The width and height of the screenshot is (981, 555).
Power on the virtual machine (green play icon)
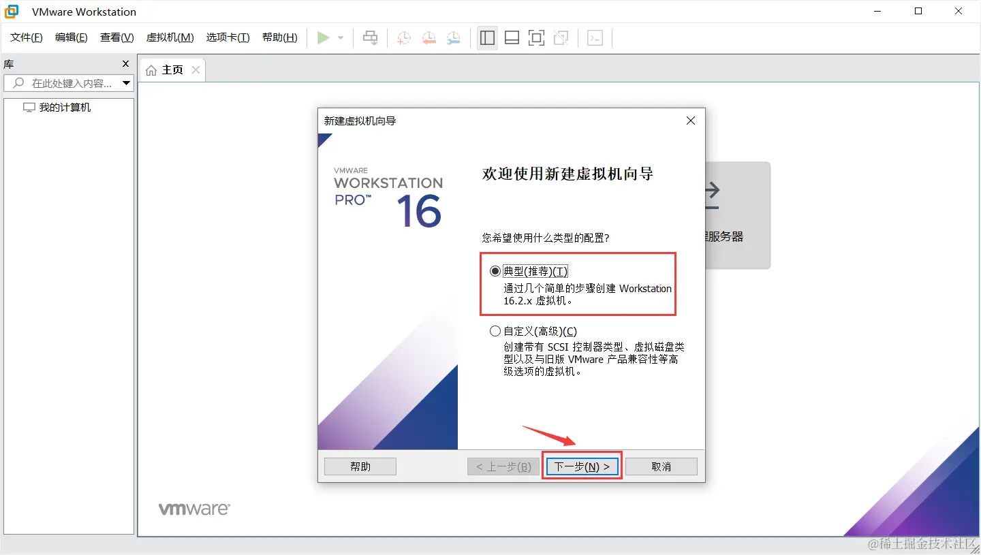coord(323,37)
